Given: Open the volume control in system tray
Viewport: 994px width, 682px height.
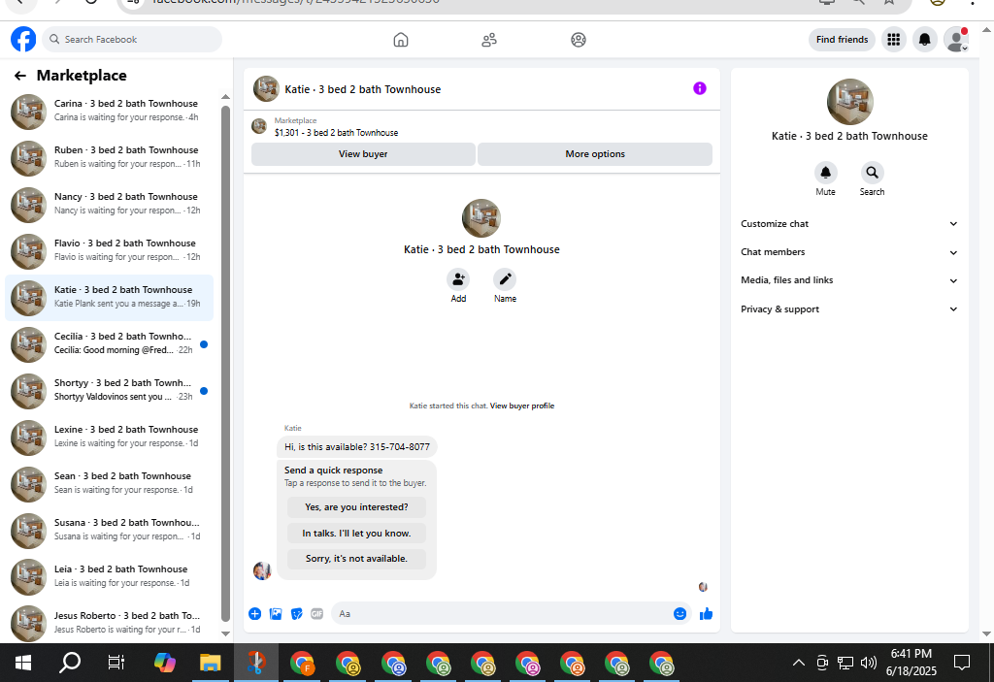Looking at the screenshot, I should [x=869, y=663].
